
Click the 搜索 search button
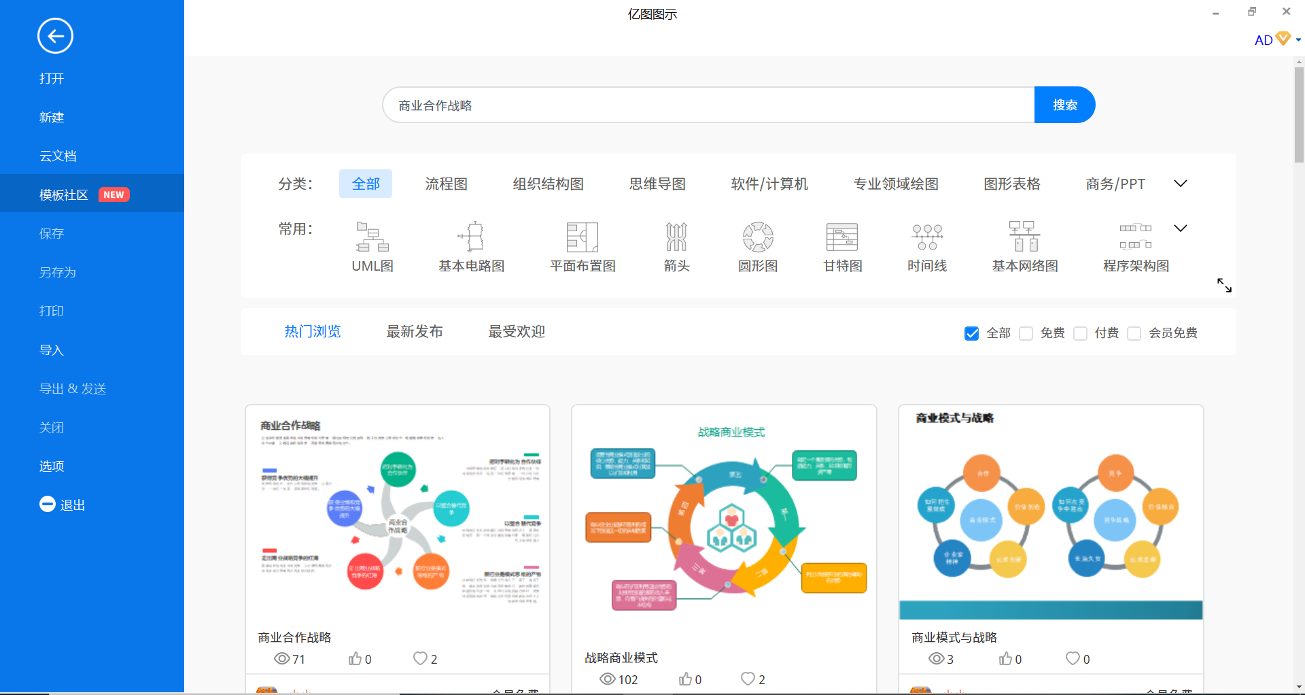1064,105
